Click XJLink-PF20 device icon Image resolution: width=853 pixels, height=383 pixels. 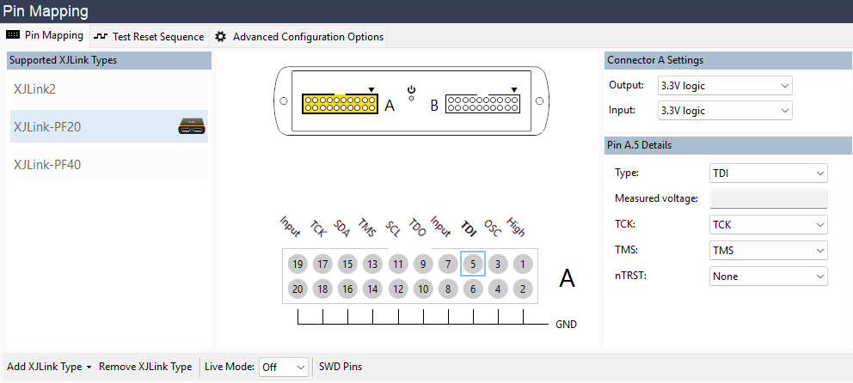point(192,127)
